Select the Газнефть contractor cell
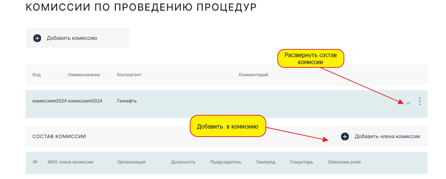The width and height of the screenshot is (446, 179). point(126,101)
